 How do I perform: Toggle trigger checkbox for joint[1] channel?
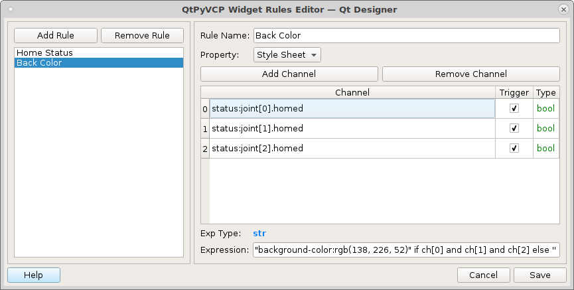(x=514, y=128)
